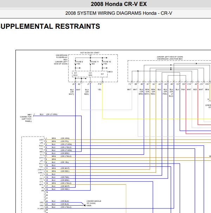Click the "SCS" terminal label
Image resolution: width=211 pixels, height=213 pixels.
[41, 155]
